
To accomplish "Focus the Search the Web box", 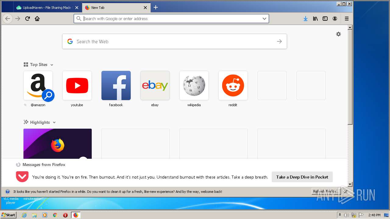I will [x=175, y=41].
